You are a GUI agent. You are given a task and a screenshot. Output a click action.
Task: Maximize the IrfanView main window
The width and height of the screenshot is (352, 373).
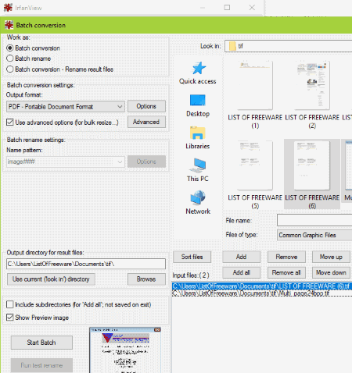[227, 8]
